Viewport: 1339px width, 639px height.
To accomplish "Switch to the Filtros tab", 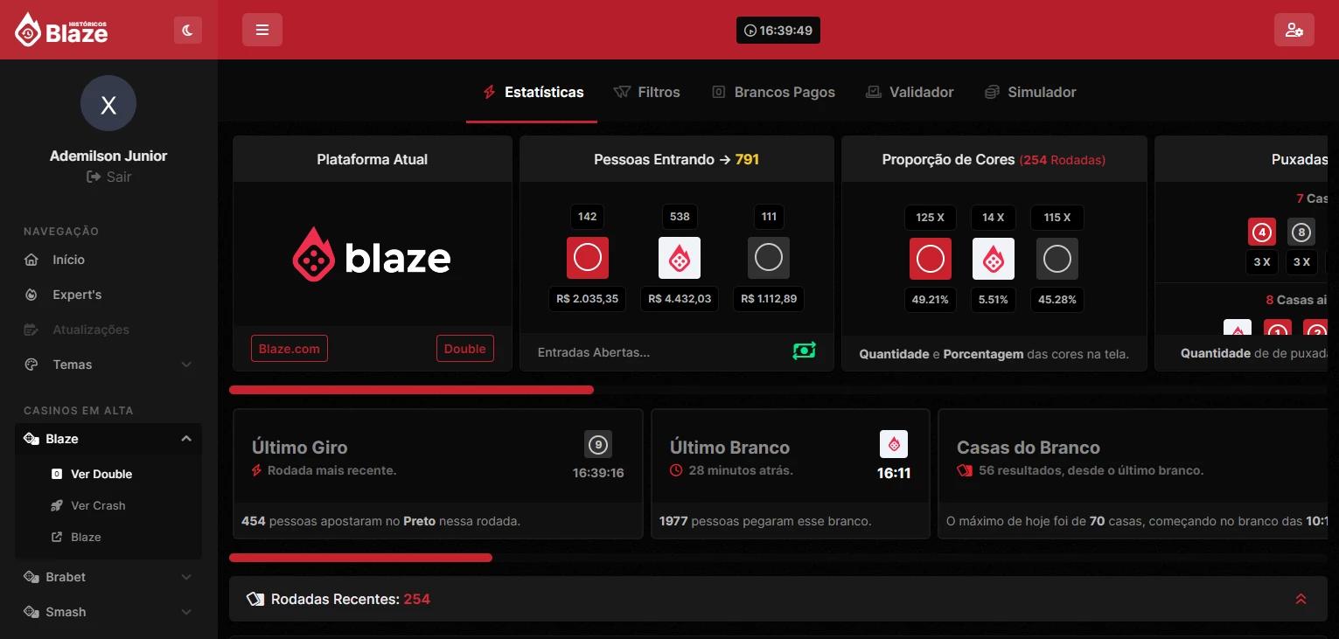I will click(x=647, y=92).
